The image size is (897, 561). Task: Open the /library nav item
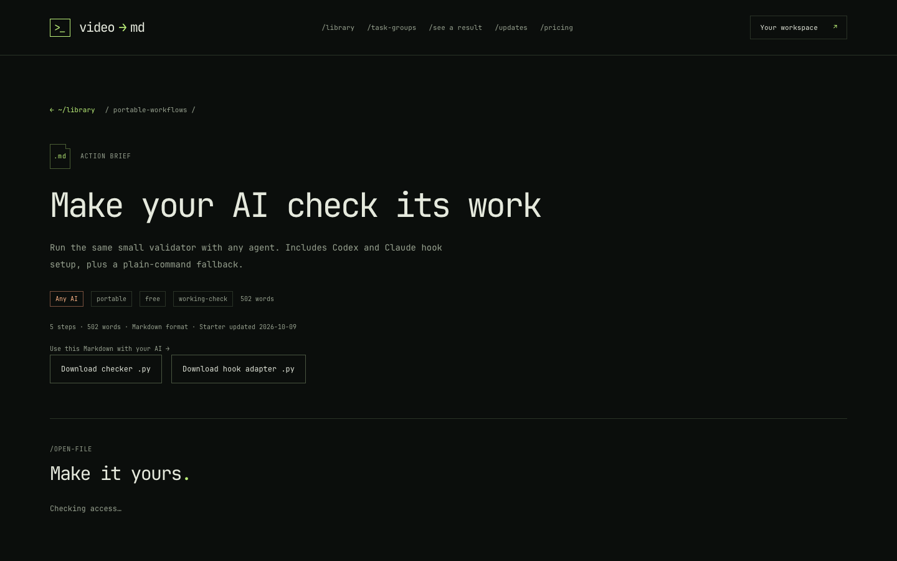(338, 27)
